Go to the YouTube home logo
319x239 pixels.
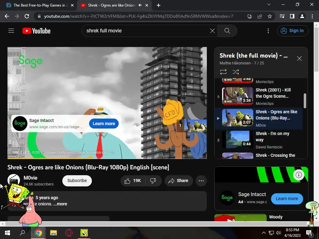[36, 31]
